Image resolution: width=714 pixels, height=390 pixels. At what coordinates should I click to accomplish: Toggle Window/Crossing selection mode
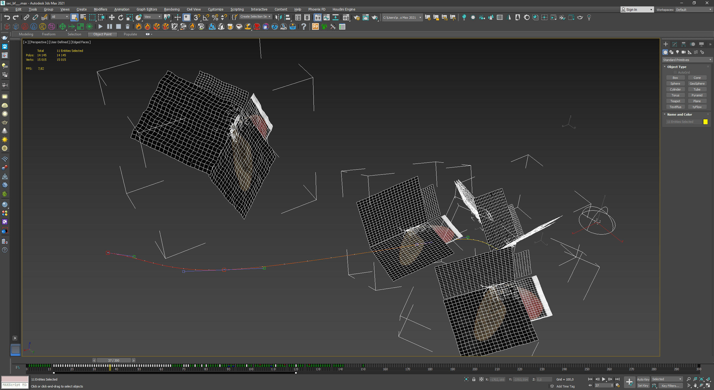point(101,18)
